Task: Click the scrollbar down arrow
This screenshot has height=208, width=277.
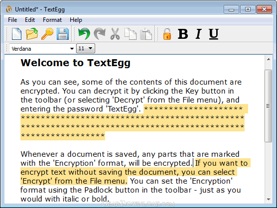Action: click(269, 200)
